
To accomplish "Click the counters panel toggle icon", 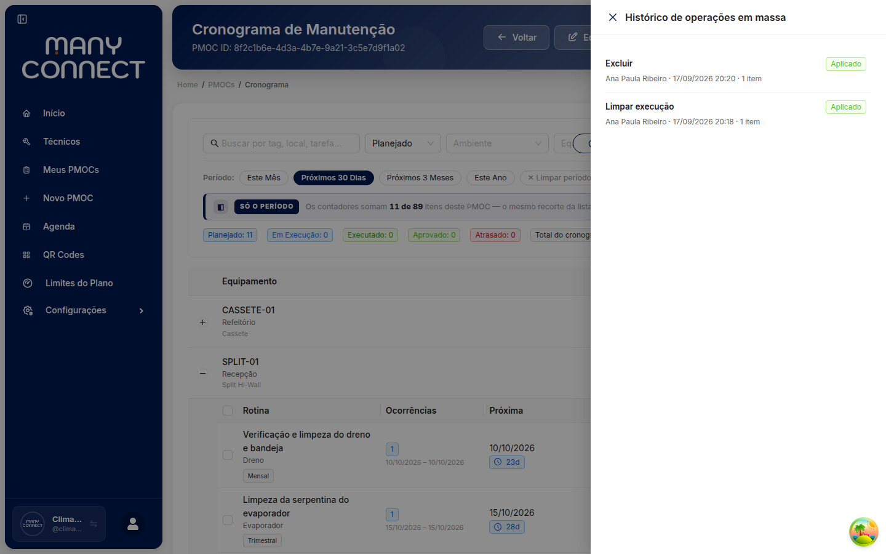I will [221, 207].
